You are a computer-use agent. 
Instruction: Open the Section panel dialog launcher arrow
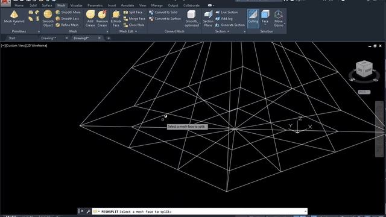click(x=244, y=31)
